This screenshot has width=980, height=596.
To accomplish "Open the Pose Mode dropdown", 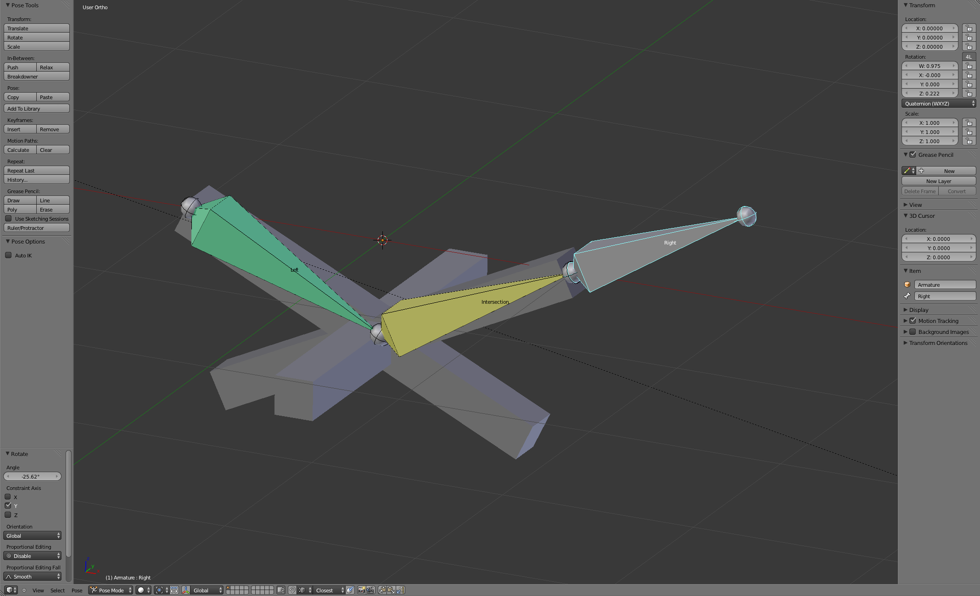I will click(111, 590).
